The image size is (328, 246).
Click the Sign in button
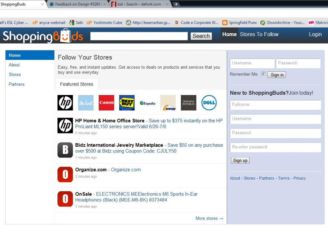[x=277, y=75]
